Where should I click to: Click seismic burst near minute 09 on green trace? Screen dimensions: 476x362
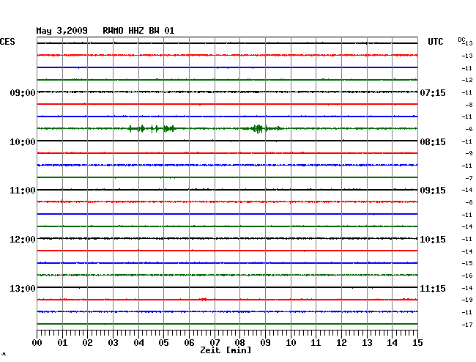coord(261,129)
